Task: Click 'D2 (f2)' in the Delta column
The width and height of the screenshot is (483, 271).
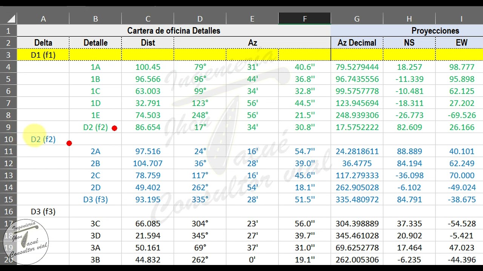Action: point(43,139)
